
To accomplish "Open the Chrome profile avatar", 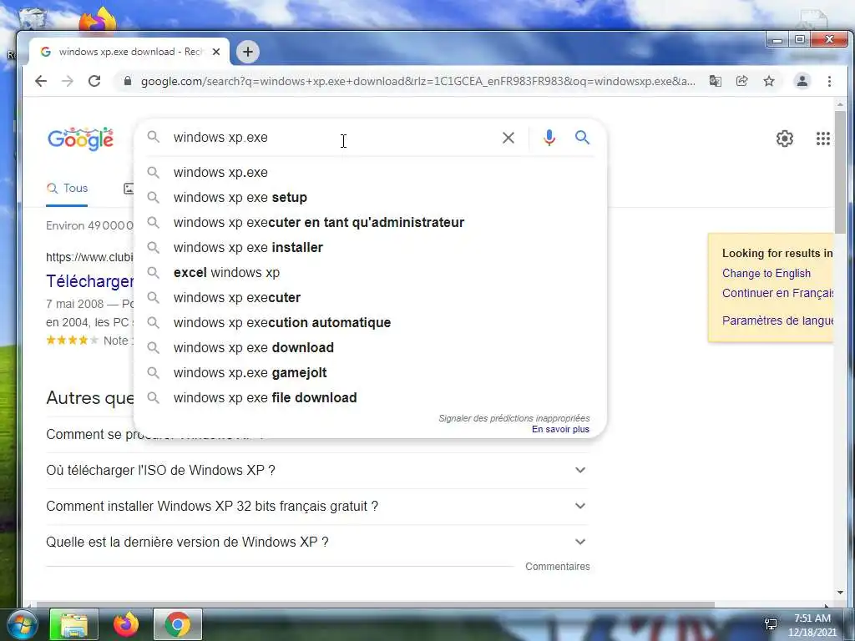I will [802, 81].
